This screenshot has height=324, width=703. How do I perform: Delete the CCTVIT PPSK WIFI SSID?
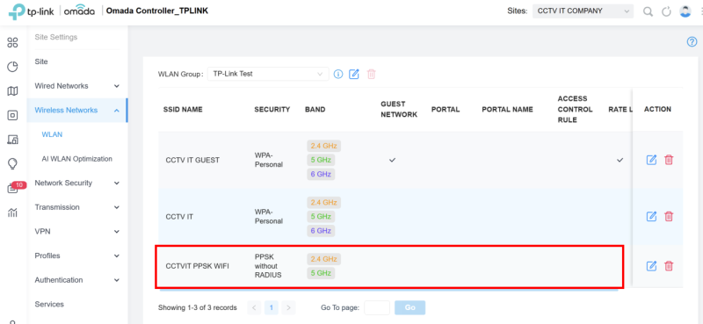point(669,266)
